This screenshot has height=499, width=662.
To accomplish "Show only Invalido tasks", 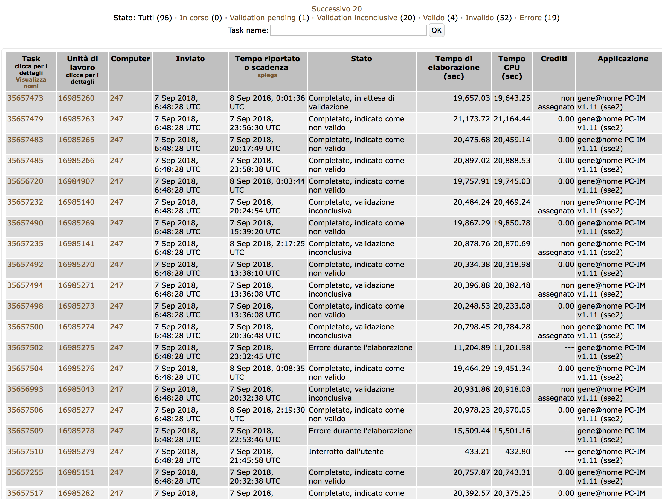I will coord(480,18).
